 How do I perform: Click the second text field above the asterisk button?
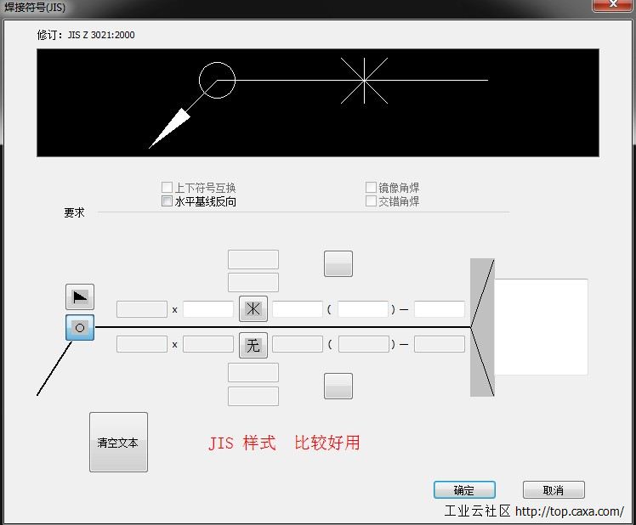click(x=253, y=283)
